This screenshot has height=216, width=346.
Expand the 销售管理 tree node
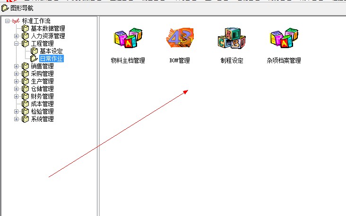(16, 66)
